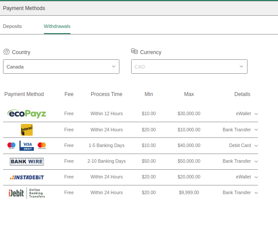Click the Instadebit logo
This screenshot has height=226, width=278.
(27, 178)
